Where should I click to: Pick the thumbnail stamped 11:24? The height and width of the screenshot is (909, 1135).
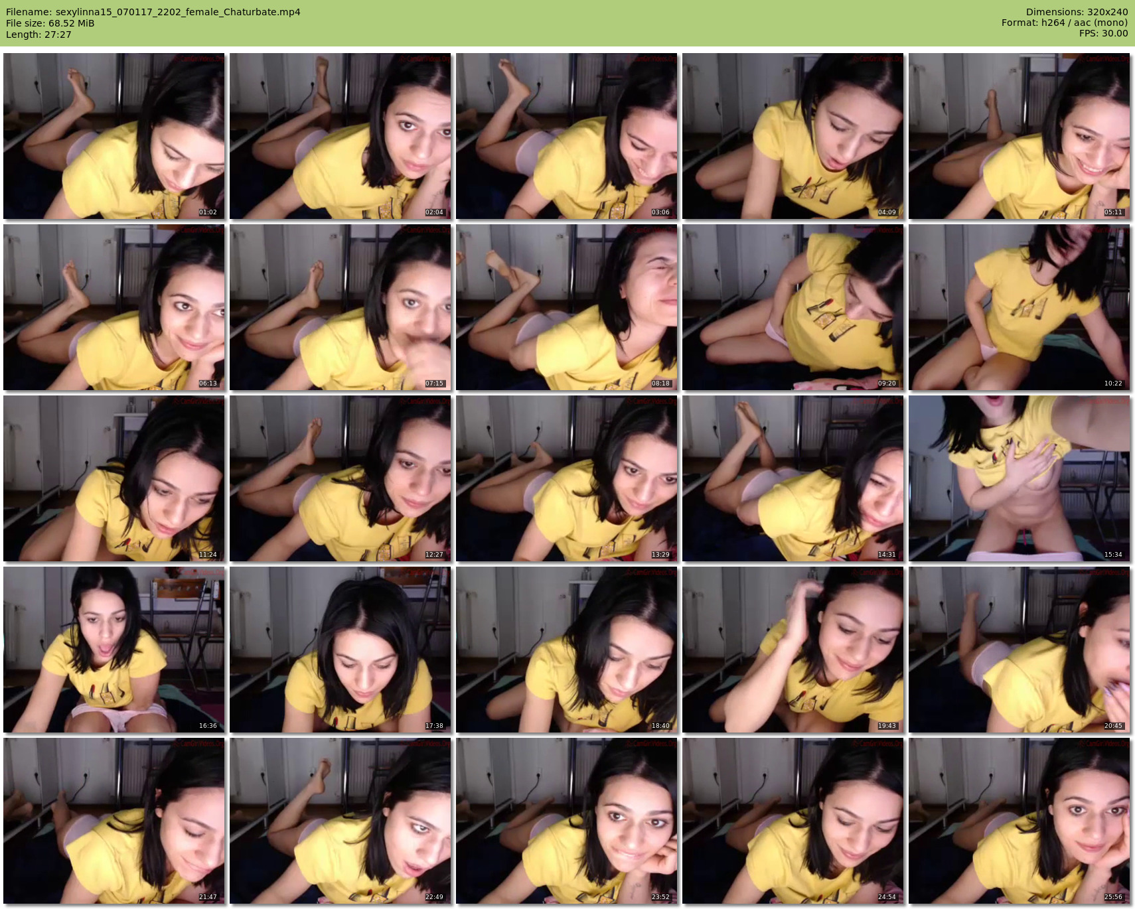click(114, 478)
